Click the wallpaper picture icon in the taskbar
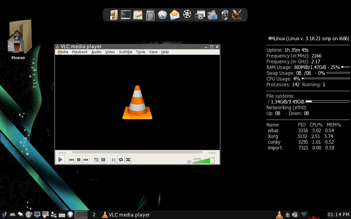The image size is (351, 219). pos(45,215)
